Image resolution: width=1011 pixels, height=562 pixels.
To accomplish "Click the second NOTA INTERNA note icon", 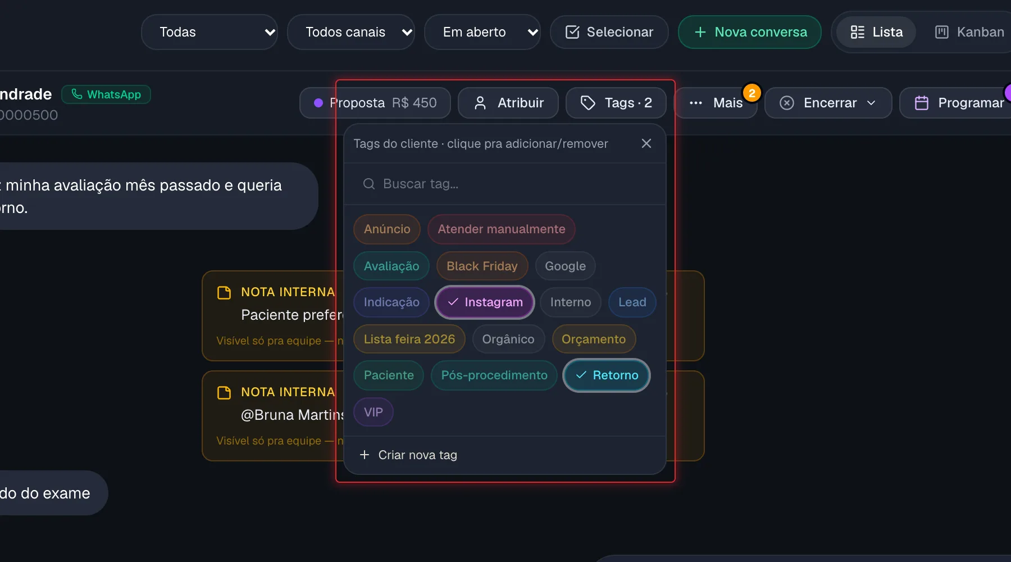I will (x=224, y=392).
